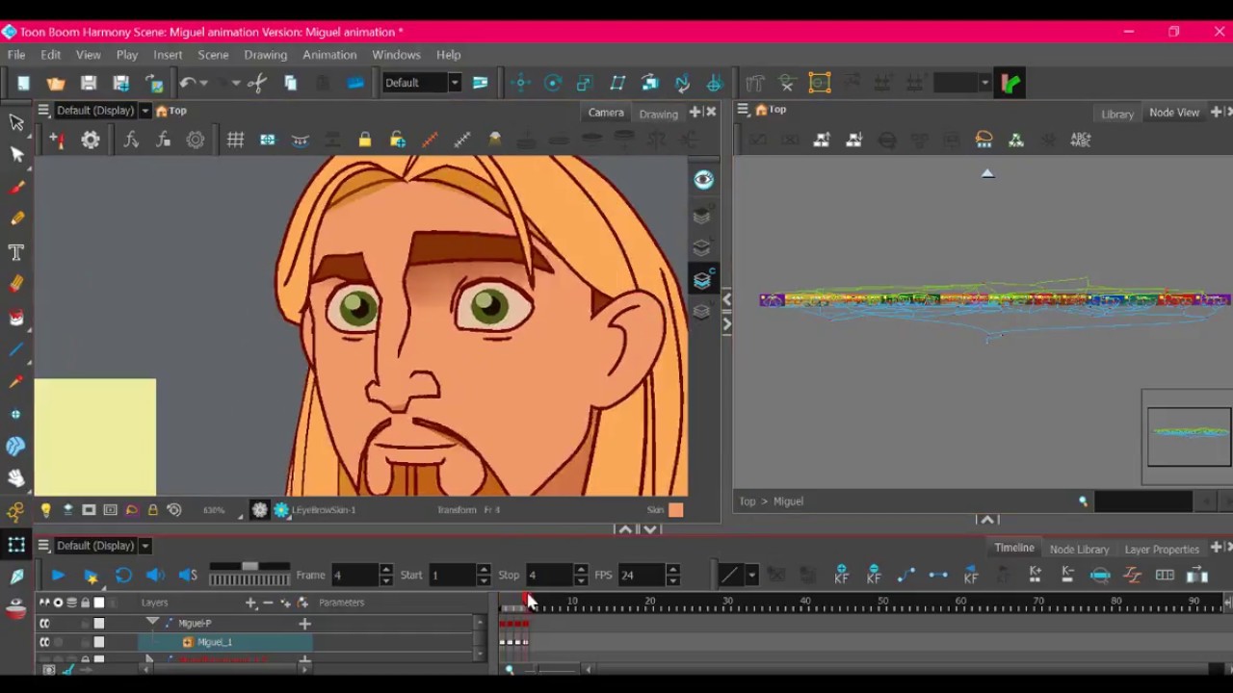Click the light bulb icon below the canvas

[45, 510]
